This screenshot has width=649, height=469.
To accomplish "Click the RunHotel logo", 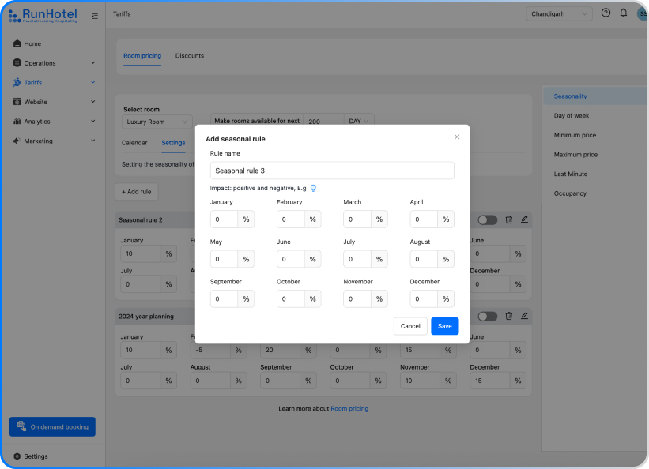I will click(x=43, y=15).
